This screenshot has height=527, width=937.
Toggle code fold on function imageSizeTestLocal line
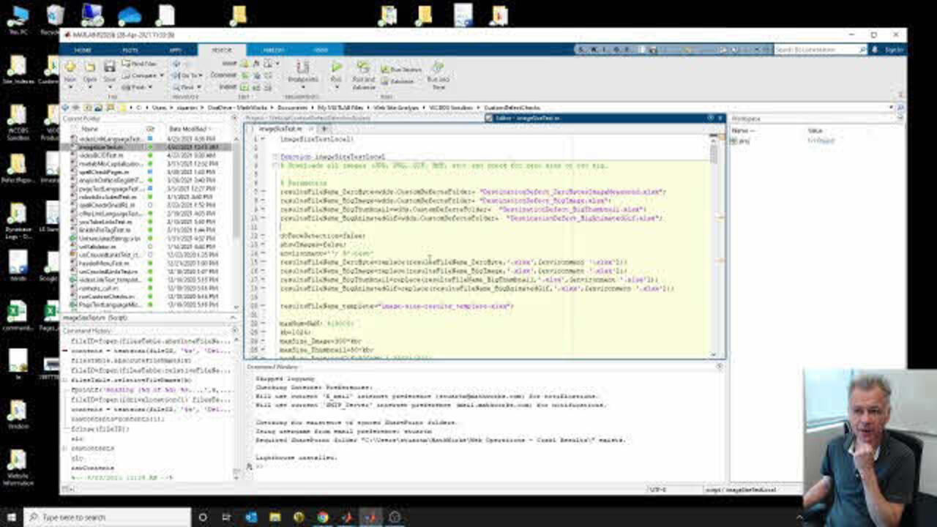[275, 157]
